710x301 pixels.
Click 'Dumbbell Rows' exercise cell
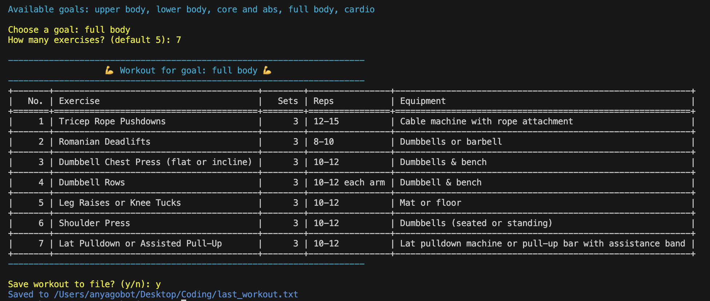pos(92,182)
